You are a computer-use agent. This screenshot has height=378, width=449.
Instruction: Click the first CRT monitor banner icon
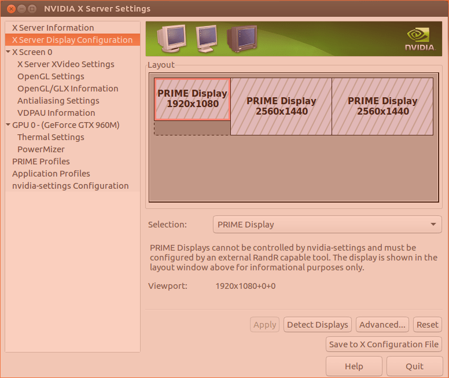(171, 38)
